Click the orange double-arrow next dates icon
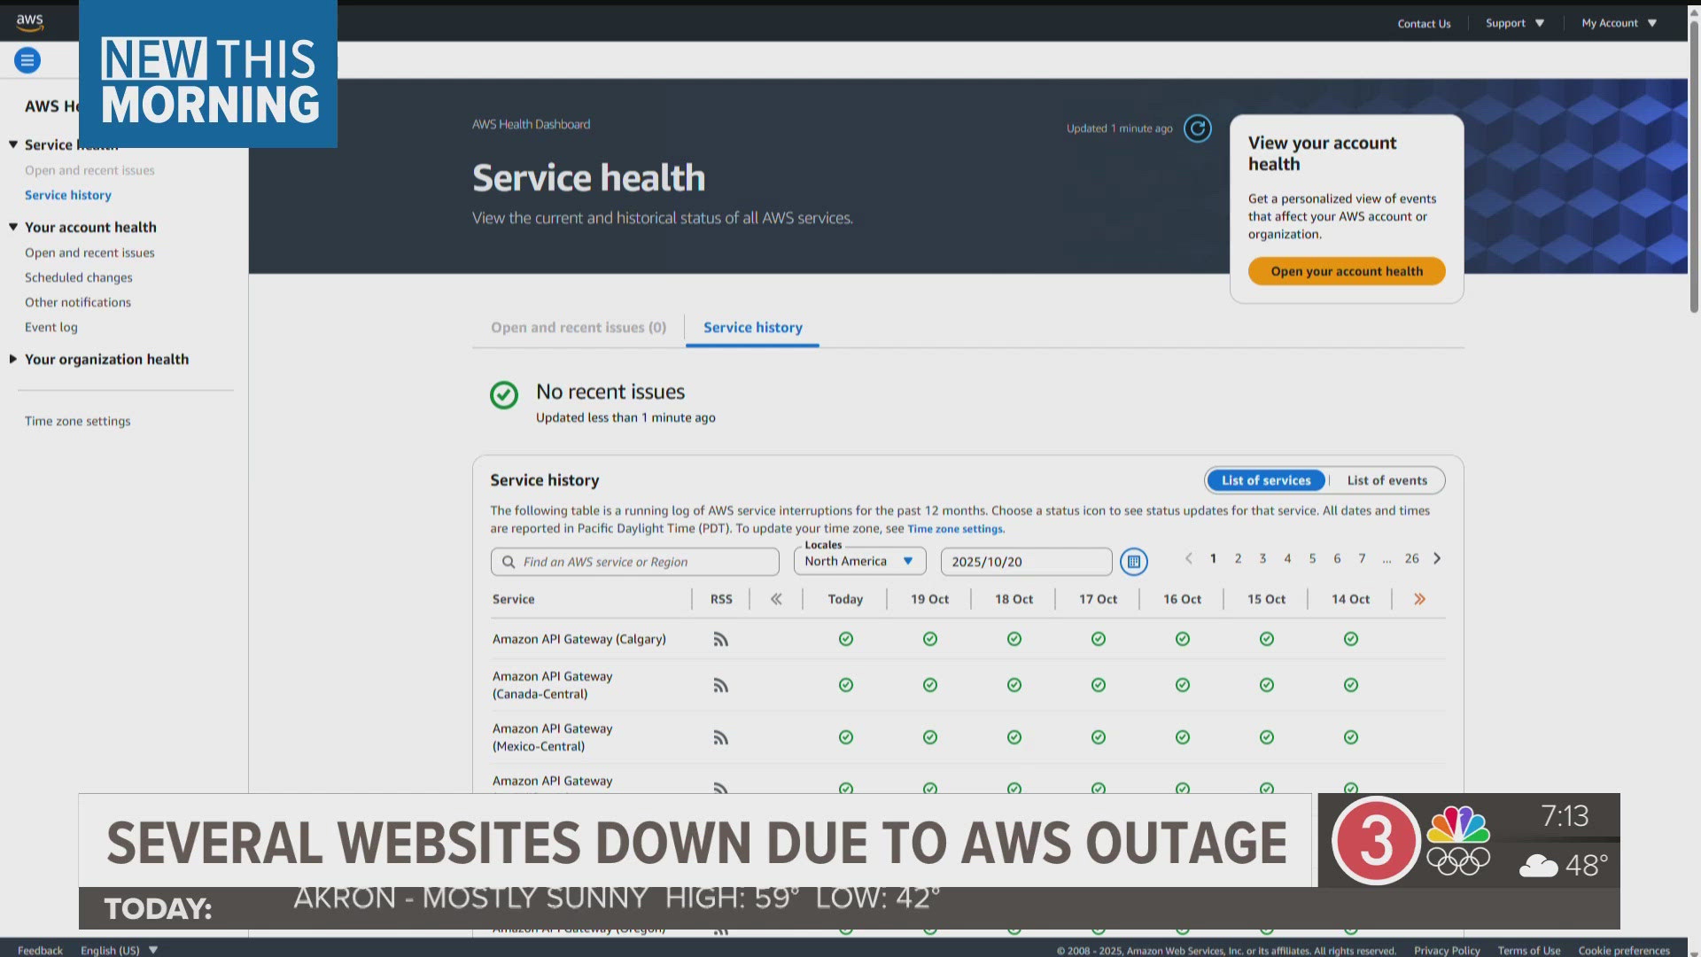Screen dimensions: 1701x957 tap(1419, 599)
